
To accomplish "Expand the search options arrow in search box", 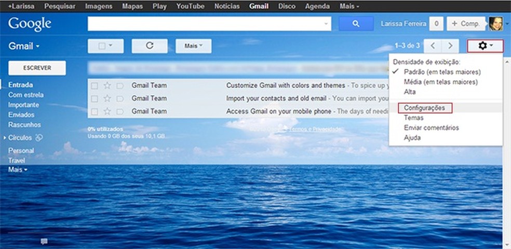I will pyautogui.click(x=326, y=24).
